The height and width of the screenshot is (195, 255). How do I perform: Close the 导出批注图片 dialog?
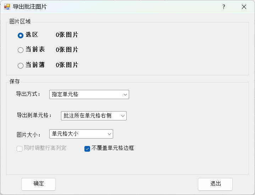pyautogui.click(x=244, y=7)
